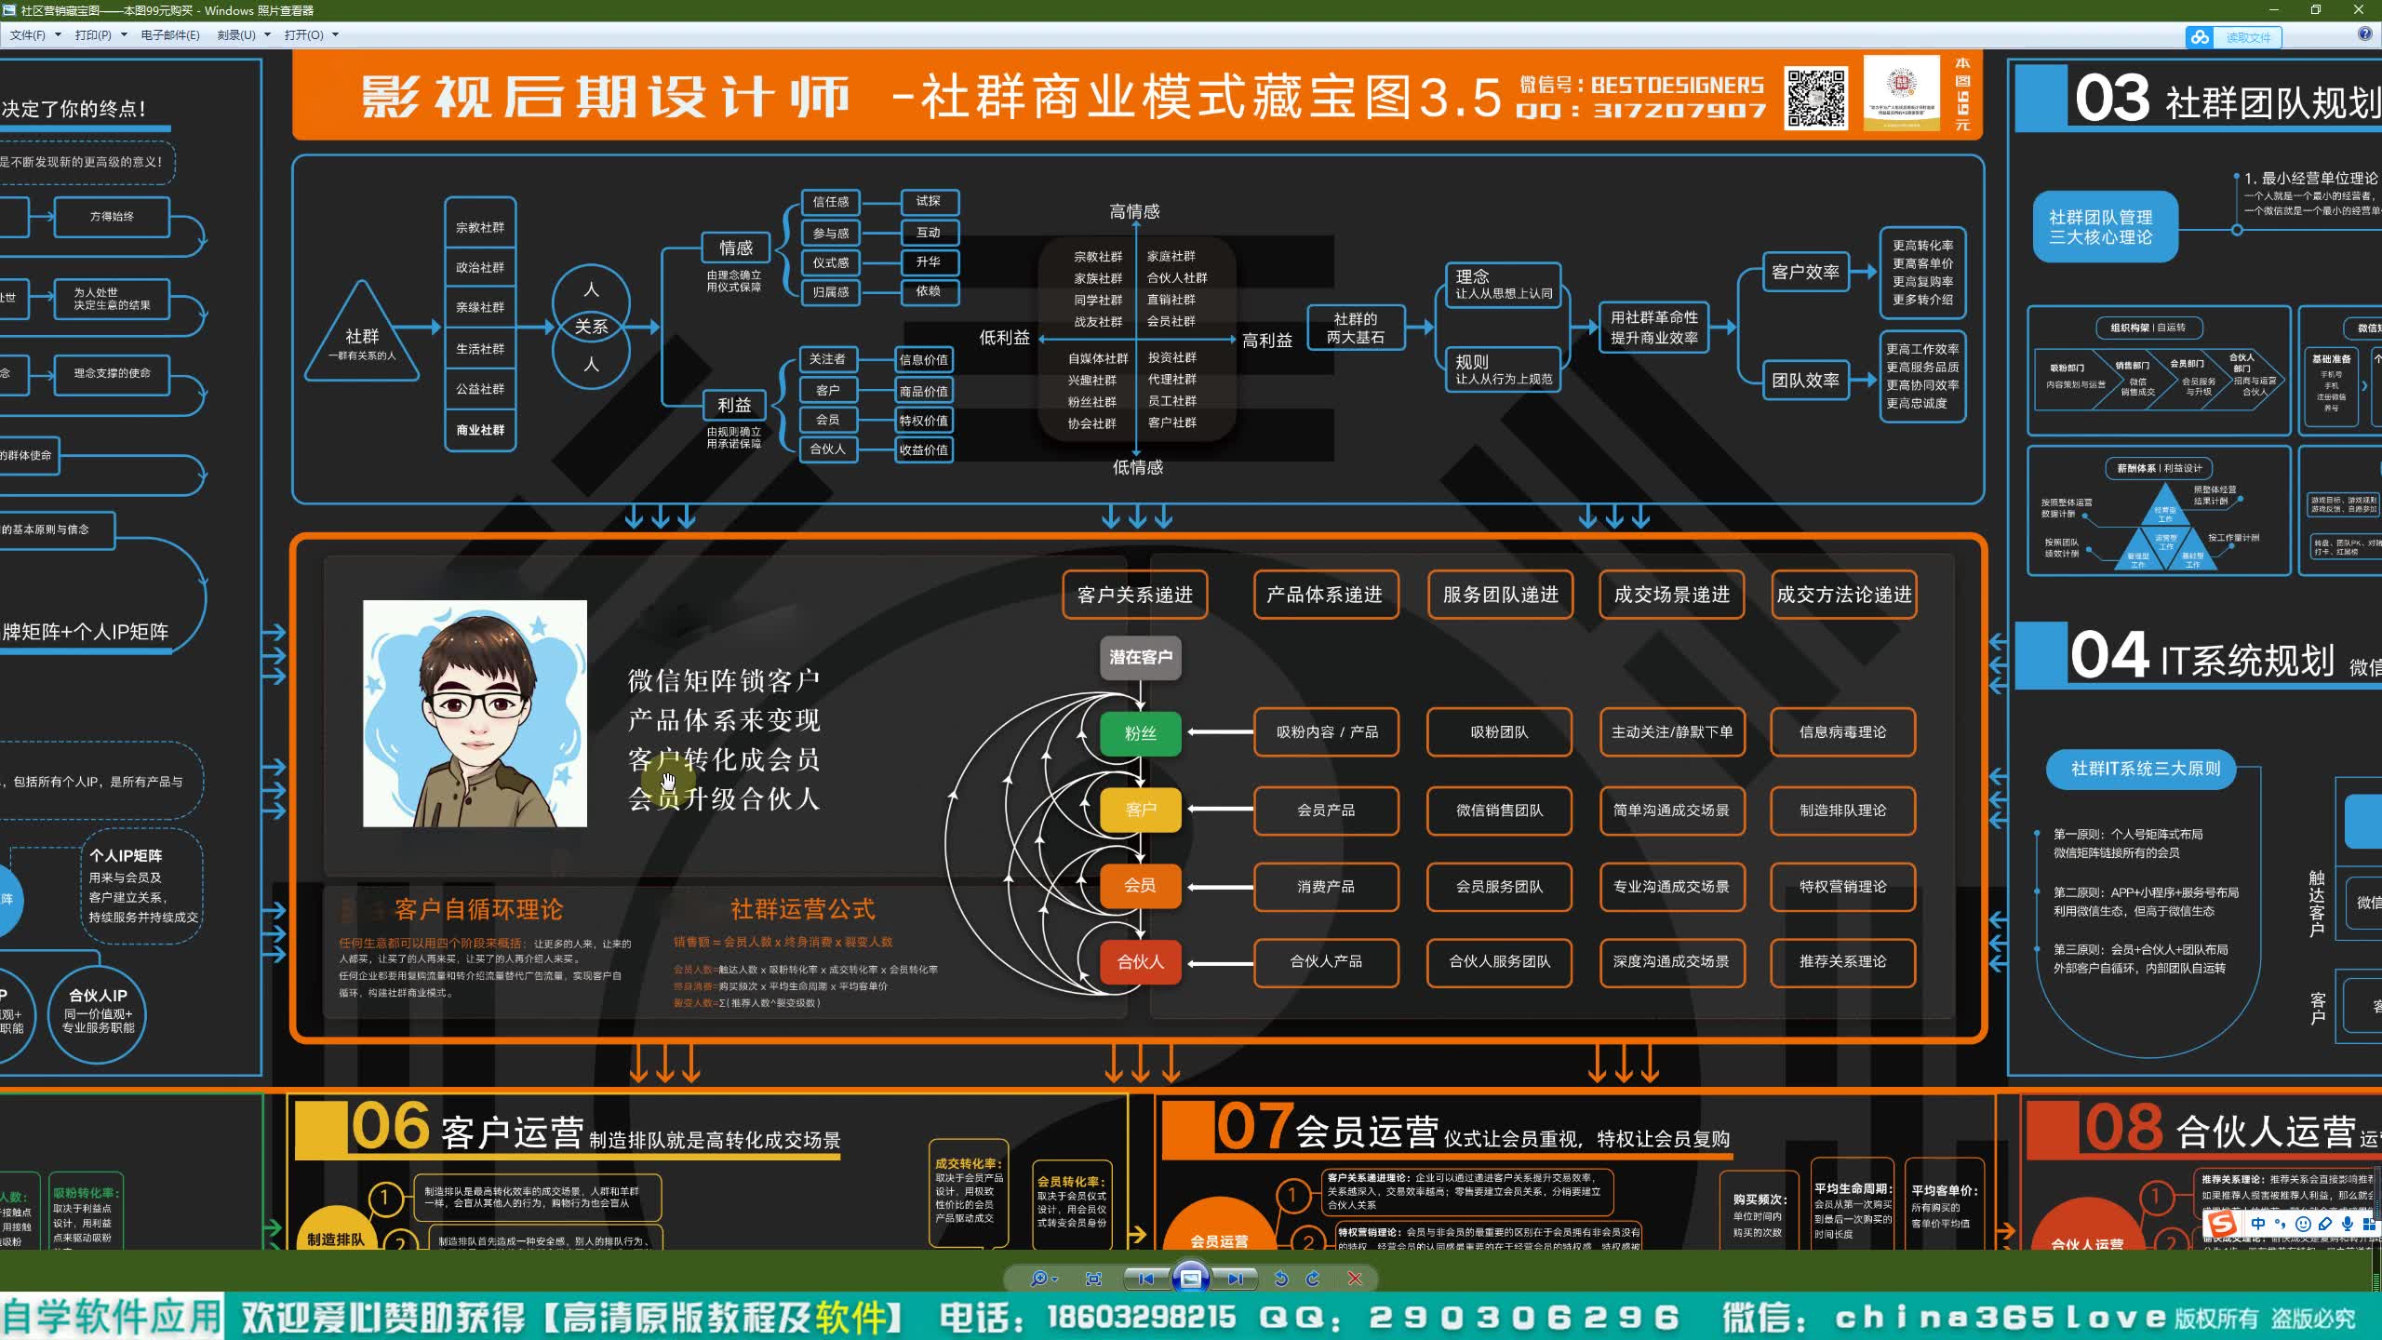Toggle Sogou punctuation mode
The width and height of the screenshot is (2382, 1340).
[2280, 1224]
